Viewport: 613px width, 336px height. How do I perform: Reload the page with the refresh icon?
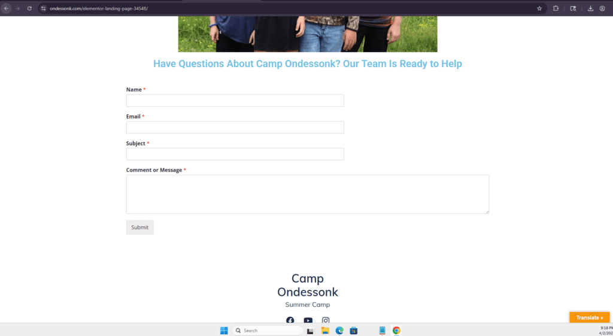[x=29, y=8]
